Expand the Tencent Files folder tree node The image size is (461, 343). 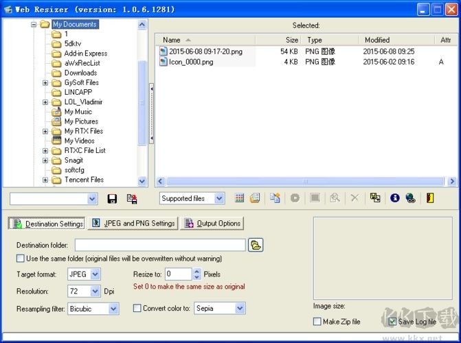point(45,180)
